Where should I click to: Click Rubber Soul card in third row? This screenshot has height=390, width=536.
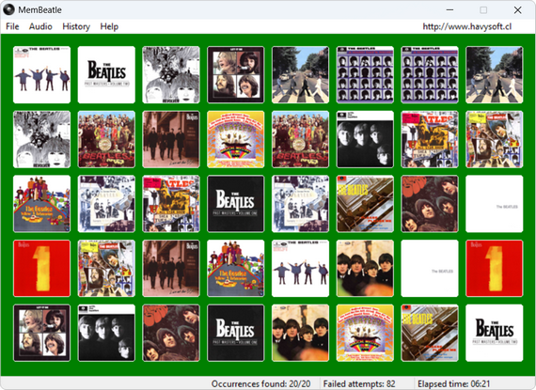coord(430,204)
